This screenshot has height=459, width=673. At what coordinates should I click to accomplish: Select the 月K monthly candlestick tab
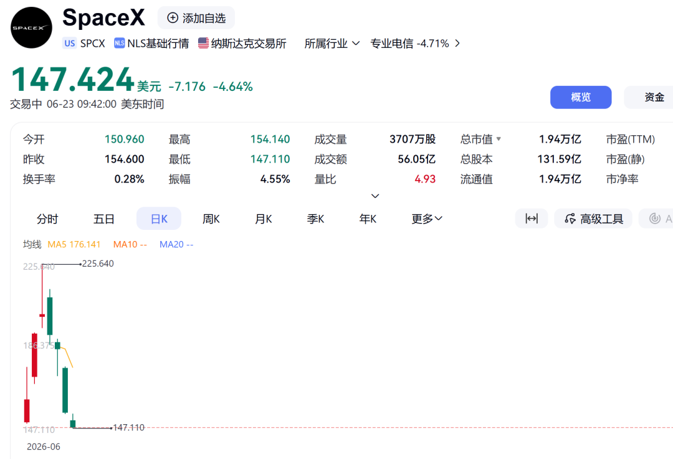(x=264, y=219)
